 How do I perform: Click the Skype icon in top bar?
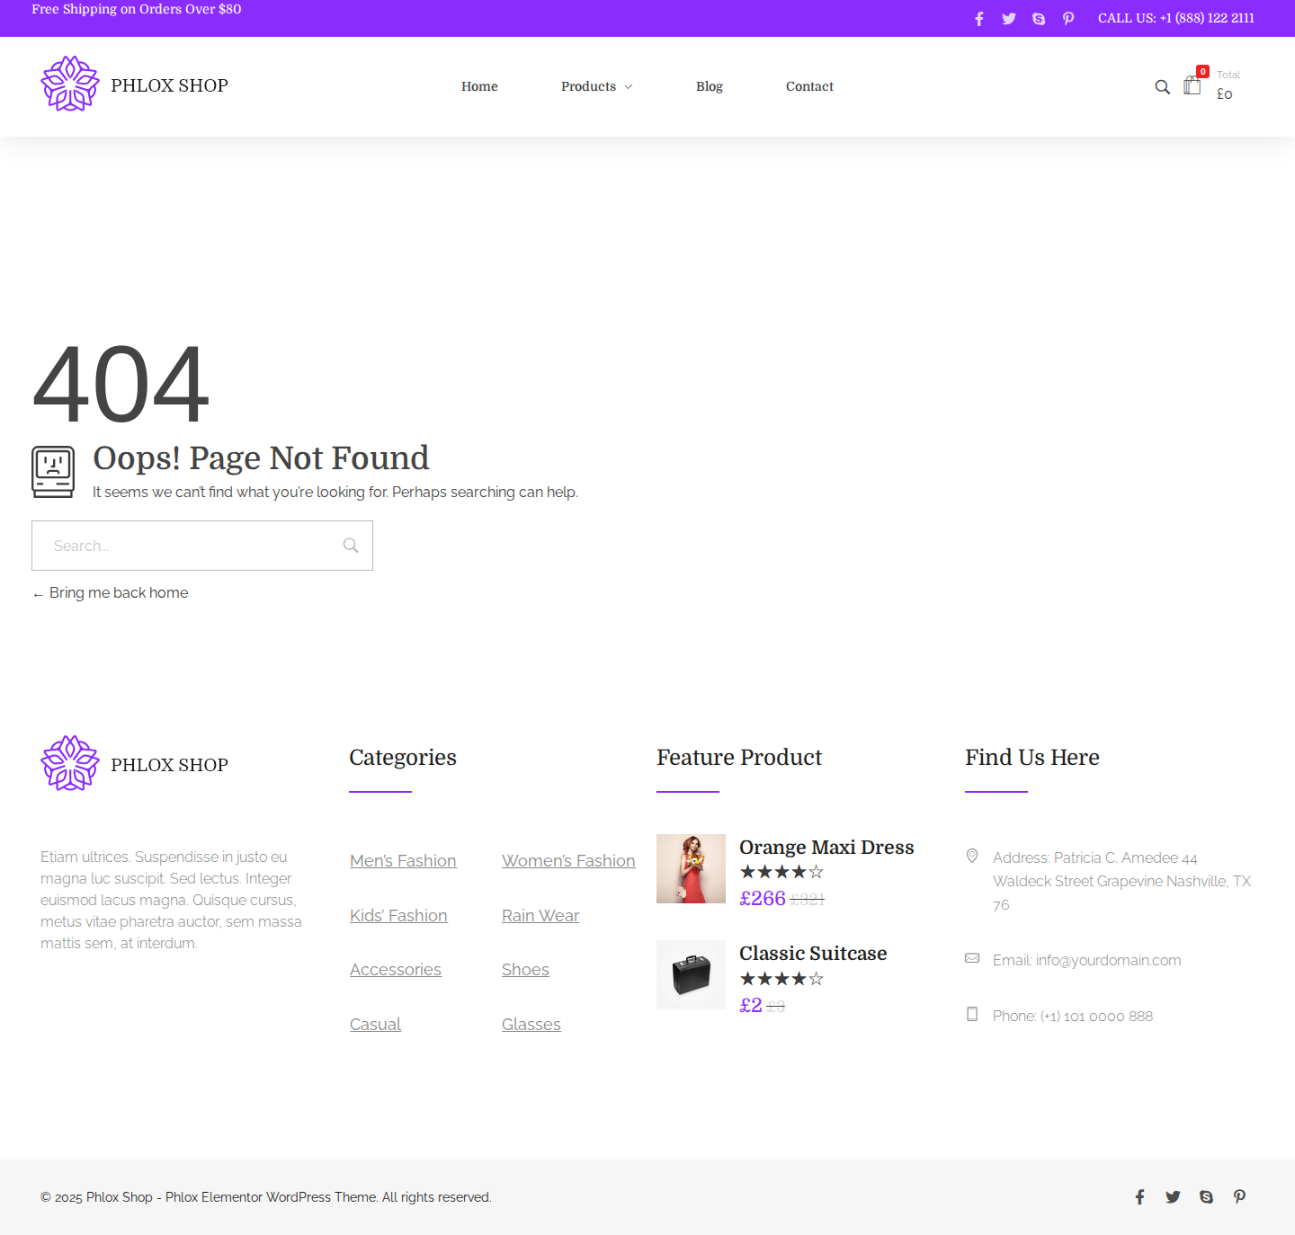[x=1039, y=19]
